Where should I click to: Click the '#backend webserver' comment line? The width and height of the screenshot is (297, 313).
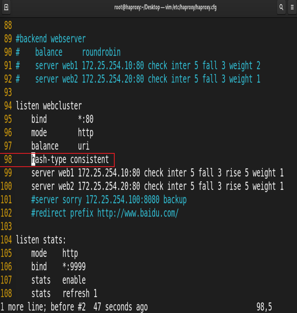click(51, 39)
